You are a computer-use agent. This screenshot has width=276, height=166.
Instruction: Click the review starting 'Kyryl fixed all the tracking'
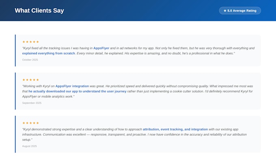pyautogui.click(x=138, y=50)
